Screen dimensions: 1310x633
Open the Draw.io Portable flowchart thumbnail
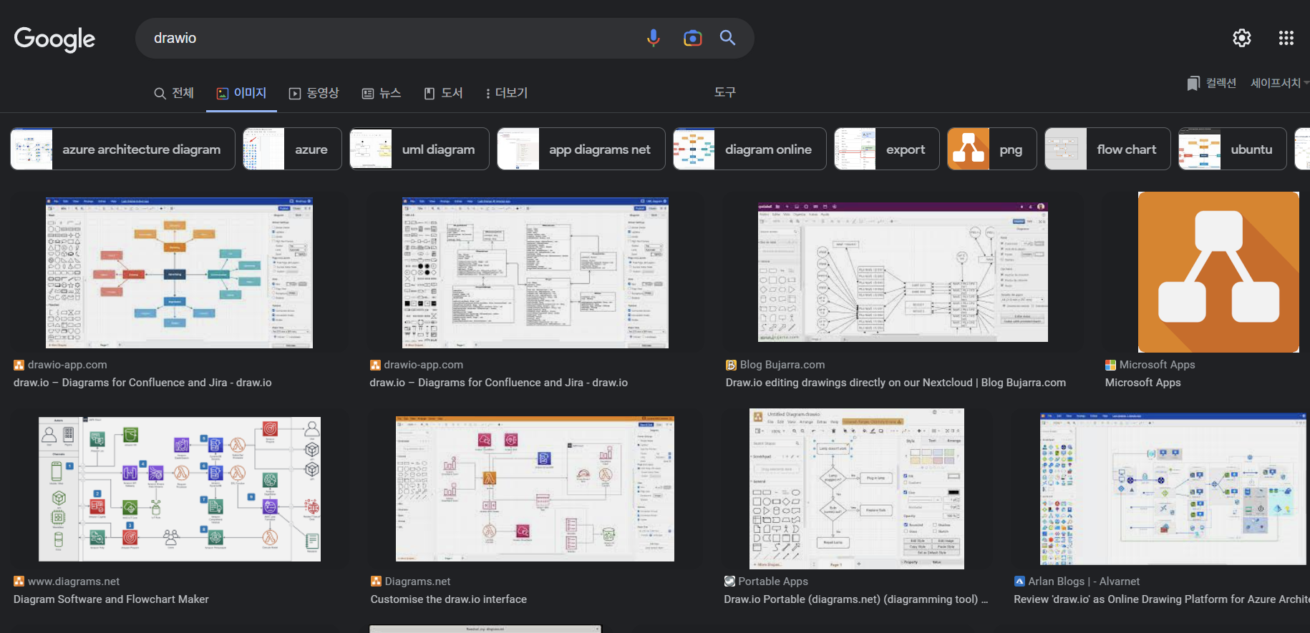tap(857, 489)
